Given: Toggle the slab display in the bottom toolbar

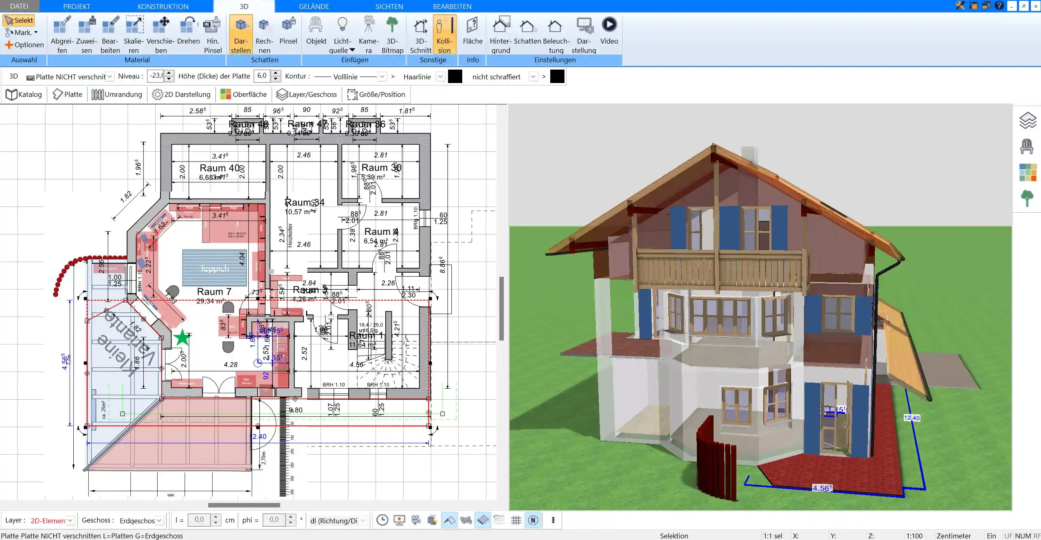Looking at the screenshot, I should click(x=483, y=520).
